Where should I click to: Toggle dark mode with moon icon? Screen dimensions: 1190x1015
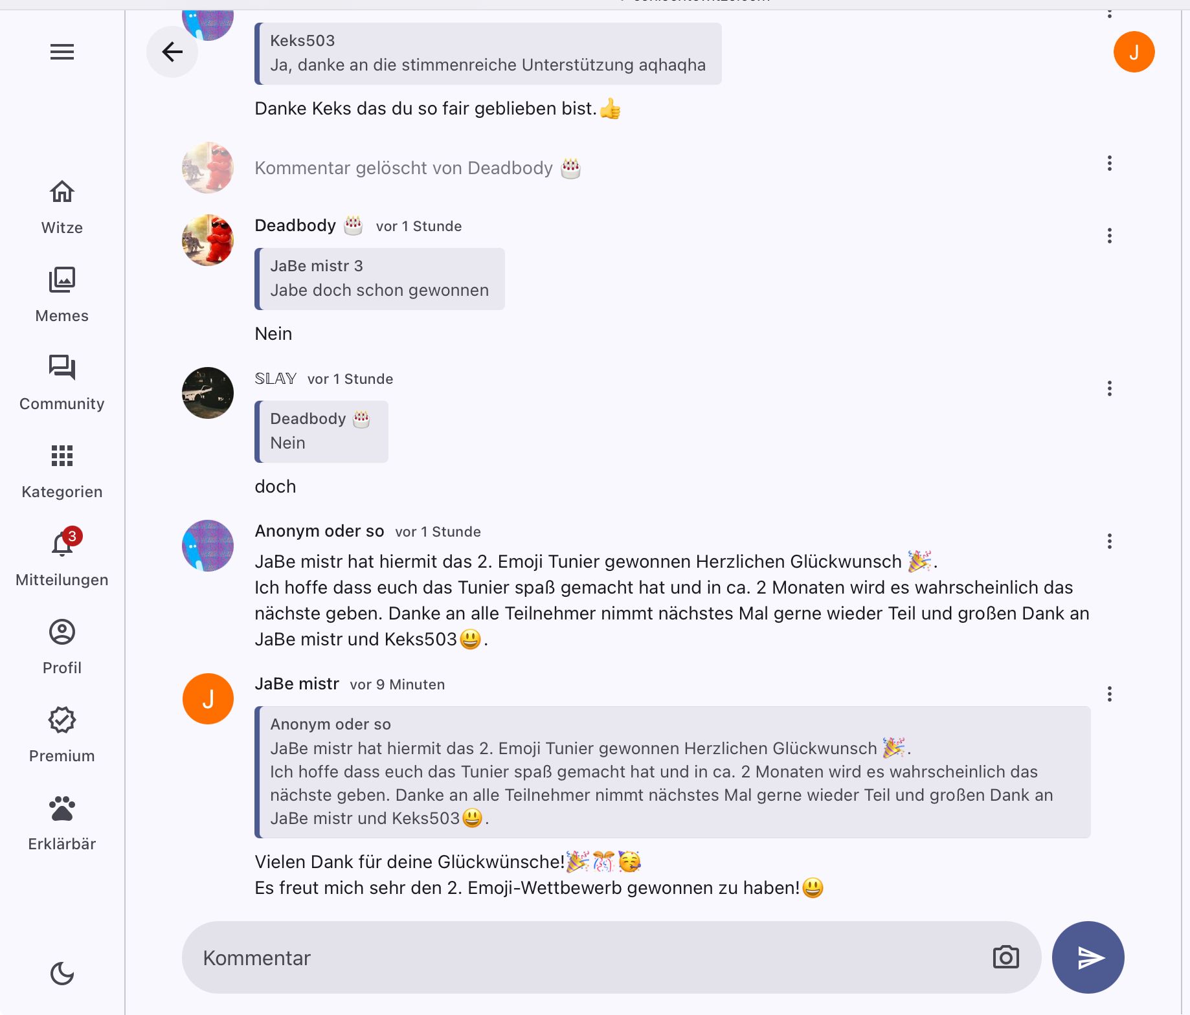pyautogui.click(x=62, y=973)
